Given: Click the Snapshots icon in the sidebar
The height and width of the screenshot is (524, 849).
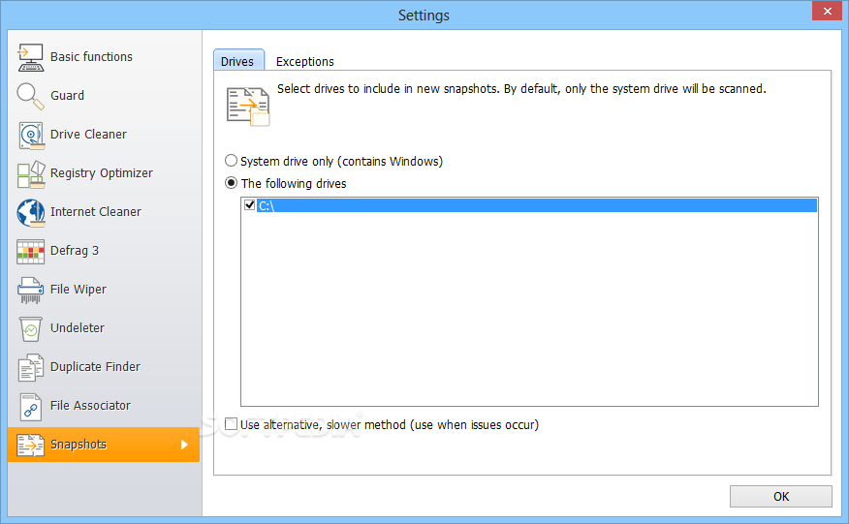Looking at the screenshot, I should (30, 445).
